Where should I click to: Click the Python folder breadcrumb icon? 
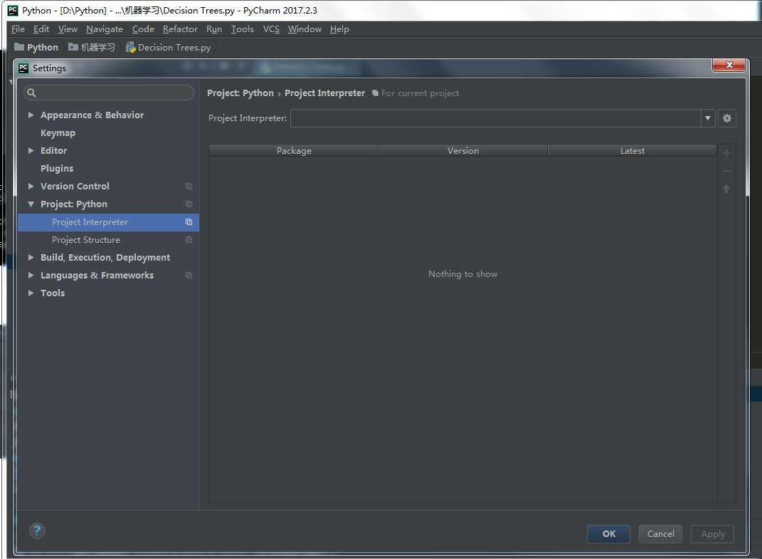[19, 47]
